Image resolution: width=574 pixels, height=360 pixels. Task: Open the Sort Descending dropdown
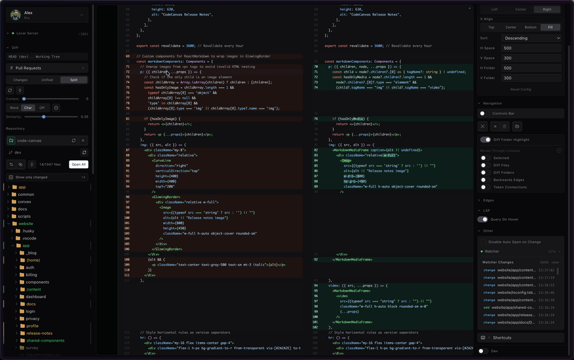532,38
